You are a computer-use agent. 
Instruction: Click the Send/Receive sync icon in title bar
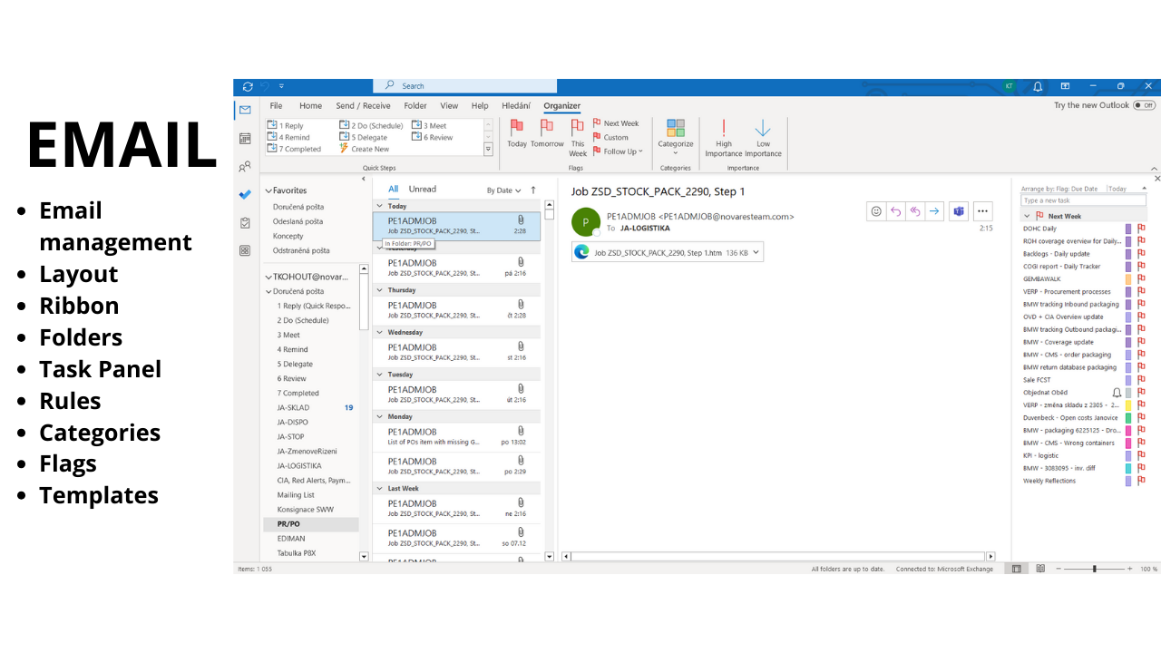[248, 86]
